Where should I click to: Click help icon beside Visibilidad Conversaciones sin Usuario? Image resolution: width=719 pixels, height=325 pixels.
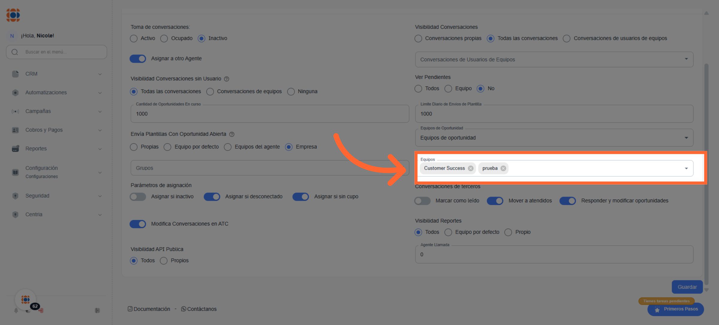[226, 79]
